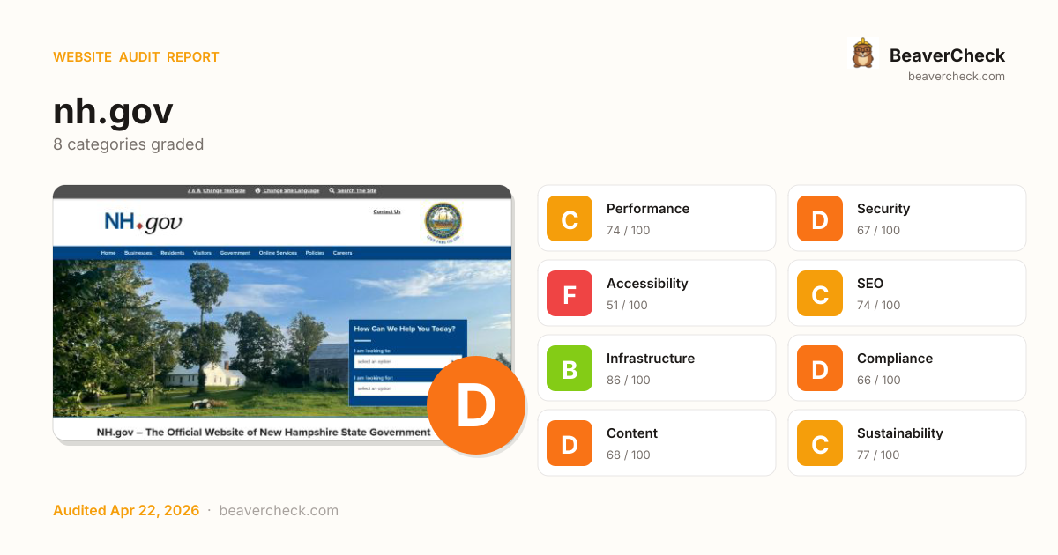Open the 'I am looking to' dropdown

[x=407, y=361]
